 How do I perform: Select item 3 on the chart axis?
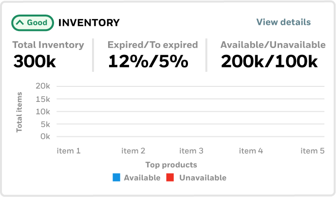coord(191,151)
